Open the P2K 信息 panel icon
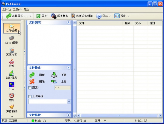This screenshot has height=124, width=164. click(12, 73)
